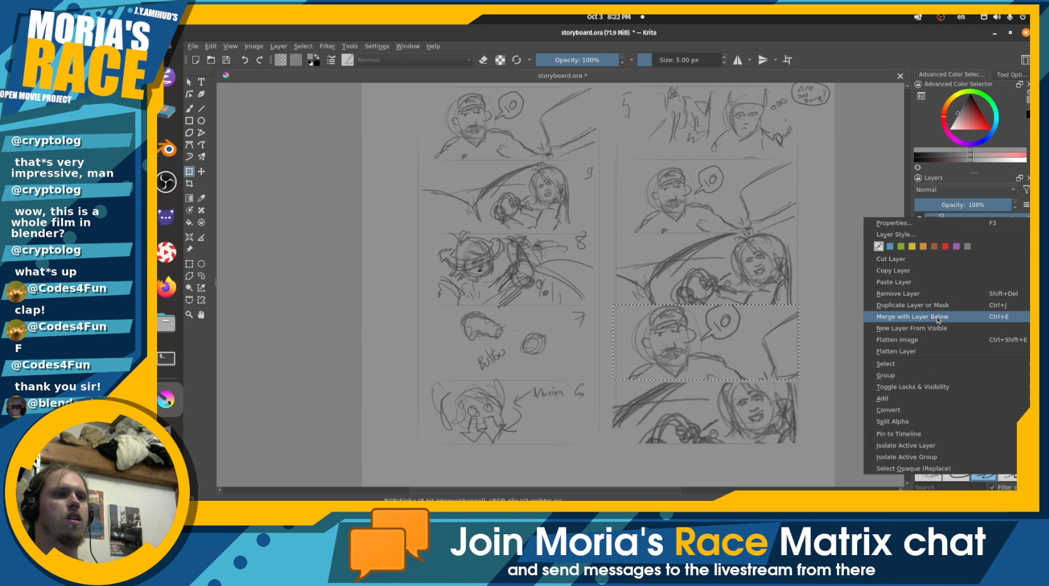This screenshot has height=586, width=1049.
Task: Switch to the Tool Options tab
Action: pyautogui.click(x=1012, y=74)
